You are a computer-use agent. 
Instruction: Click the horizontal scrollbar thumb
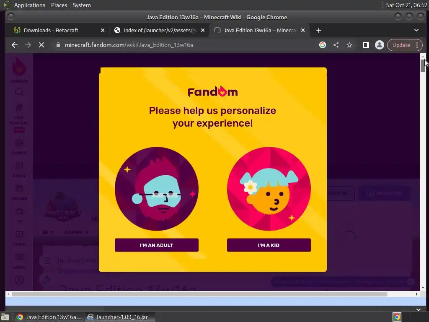coord(199,294)
